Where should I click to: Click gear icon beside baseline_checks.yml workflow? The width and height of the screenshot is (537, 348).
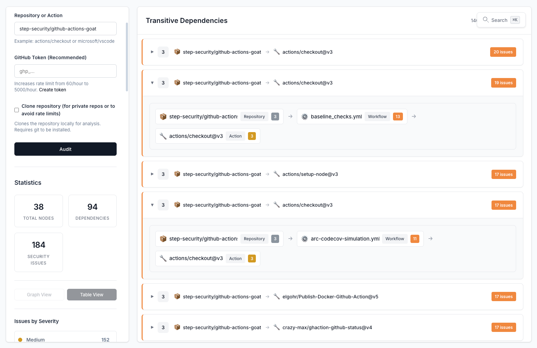point(304,117)
